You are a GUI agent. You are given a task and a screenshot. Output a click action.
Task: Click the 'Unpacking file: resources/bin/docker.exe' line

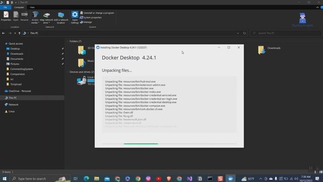[129, 88]
